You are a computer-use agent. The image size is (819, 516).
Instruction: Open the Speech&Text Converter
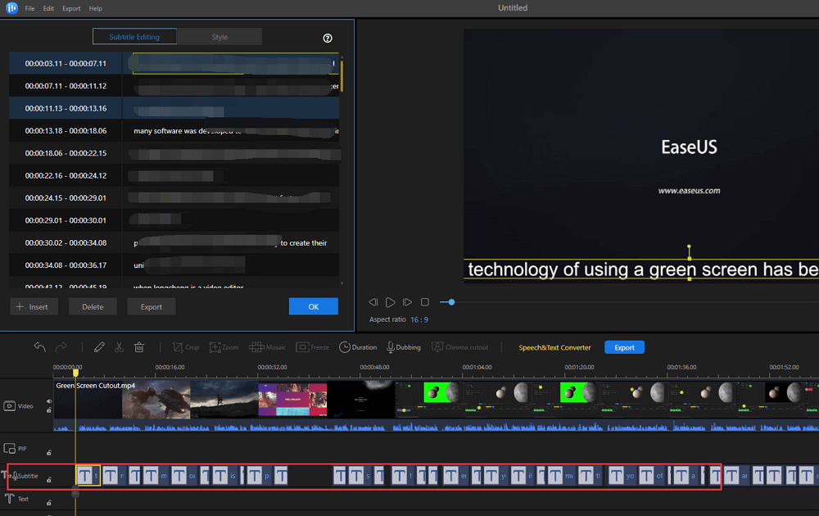click(x=554, y=347)
